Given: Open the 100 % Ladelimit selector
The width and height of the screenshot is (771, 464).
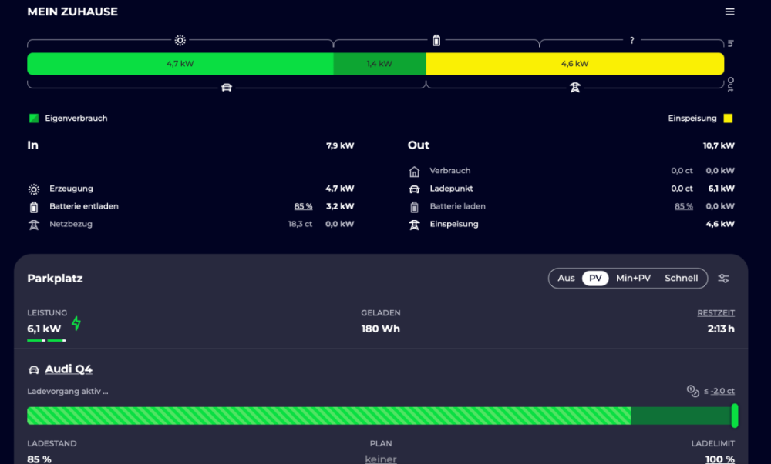Looking at the screenshot, I should [719, 459].
